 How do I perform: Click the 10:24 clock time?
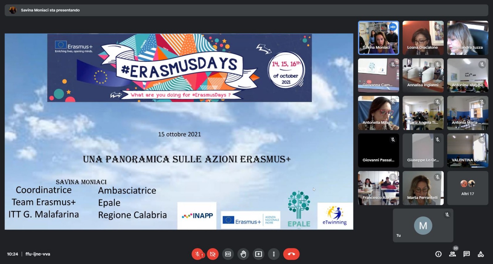pos(13,254)
